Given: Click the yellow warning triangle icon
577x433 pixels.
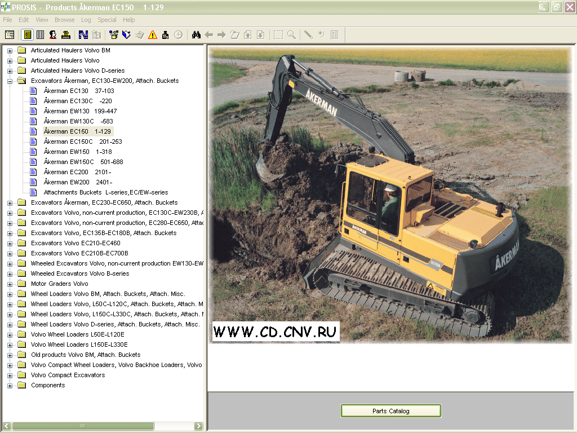Looking at the screenshot, I should pyautogui.click(x=153, y=34).
